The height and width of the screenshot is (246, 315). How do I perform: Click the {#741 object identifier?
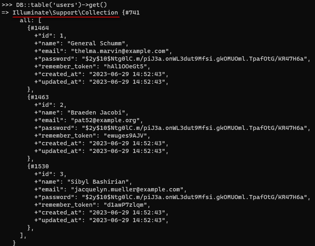coord(131,13)
